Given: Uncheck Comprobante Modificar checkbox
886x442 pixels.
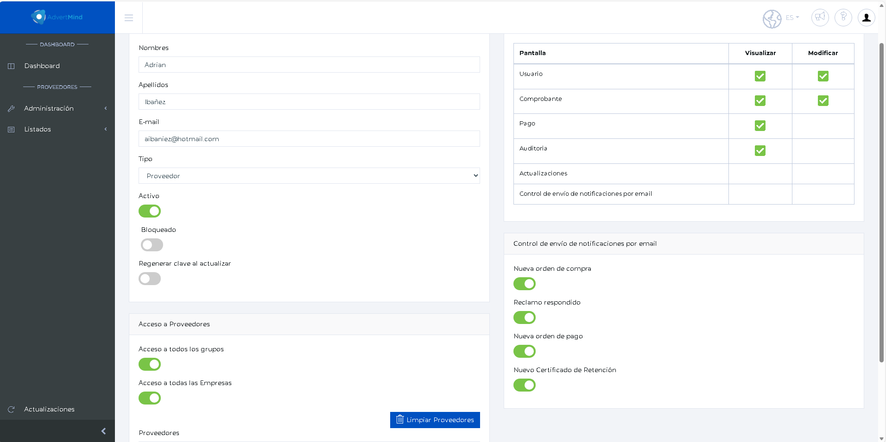Looking at the screenshot, I should [x=823, y=100].
